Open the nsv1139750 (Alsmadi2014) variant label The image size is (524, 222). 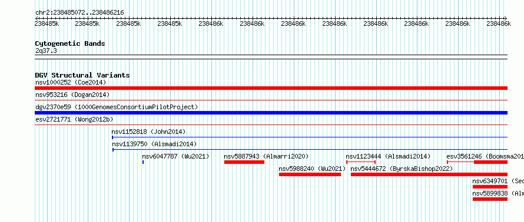tap(154, 144)
